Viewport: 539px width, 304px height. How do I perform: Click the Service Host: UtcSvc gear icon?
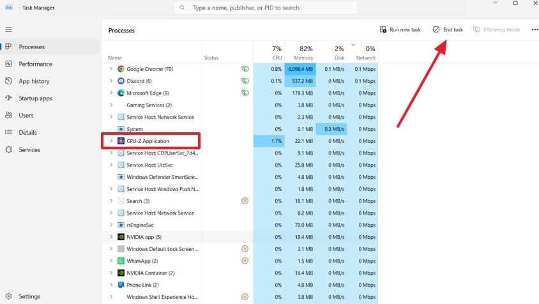pyautogui.click(x=121, y=165)
